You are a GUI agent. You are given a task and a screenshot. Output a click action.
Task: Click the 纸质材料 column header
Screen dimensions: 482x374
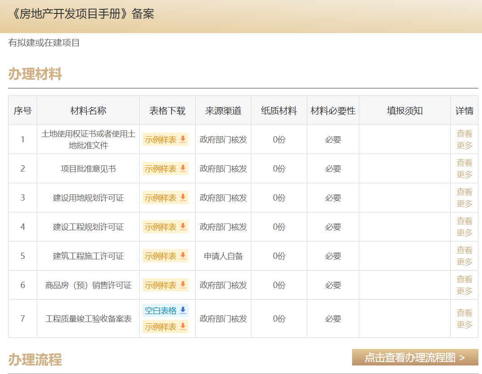pyautogui.click(x=279, y=111)
